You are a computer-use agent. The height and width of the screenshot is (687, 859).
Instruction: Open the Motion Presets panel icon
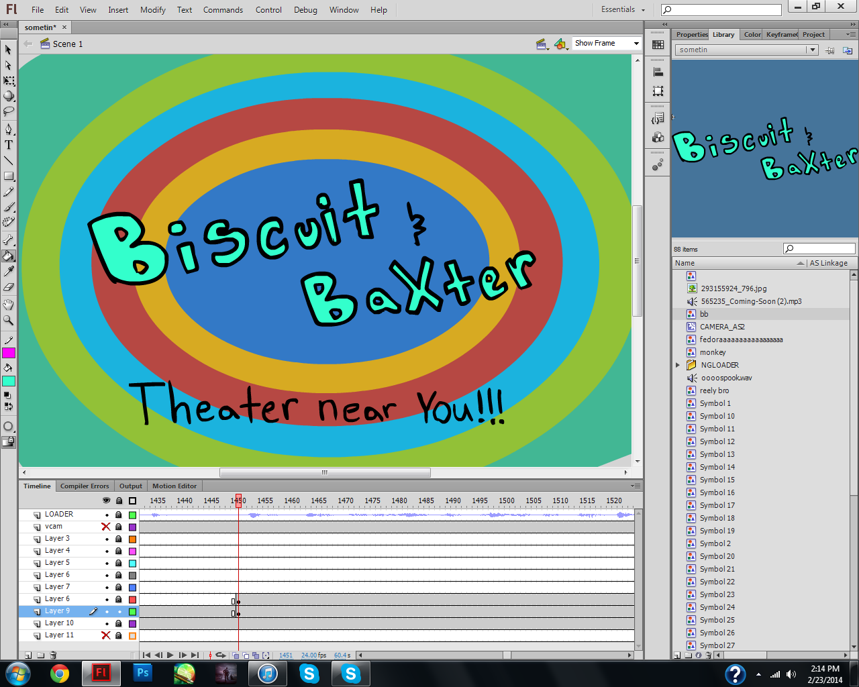tap(658, 165)
